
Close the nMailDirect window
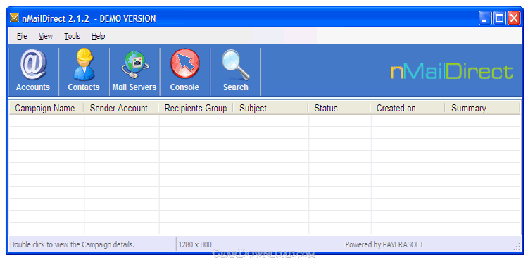[514, 18]
